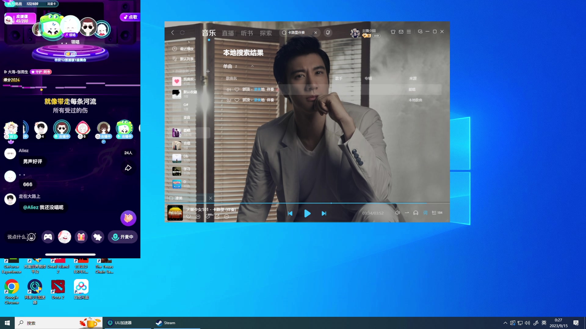Switch to mini mode icon
Image resolution: width=586 pixels, height=329 pixels.
(420, 32)
